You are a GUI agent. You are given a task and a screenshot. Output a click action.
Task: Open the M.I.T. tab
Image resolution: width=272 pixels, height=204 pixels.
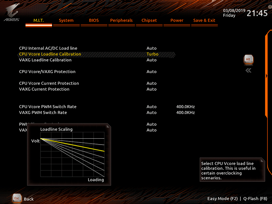(x=39, y=20)
